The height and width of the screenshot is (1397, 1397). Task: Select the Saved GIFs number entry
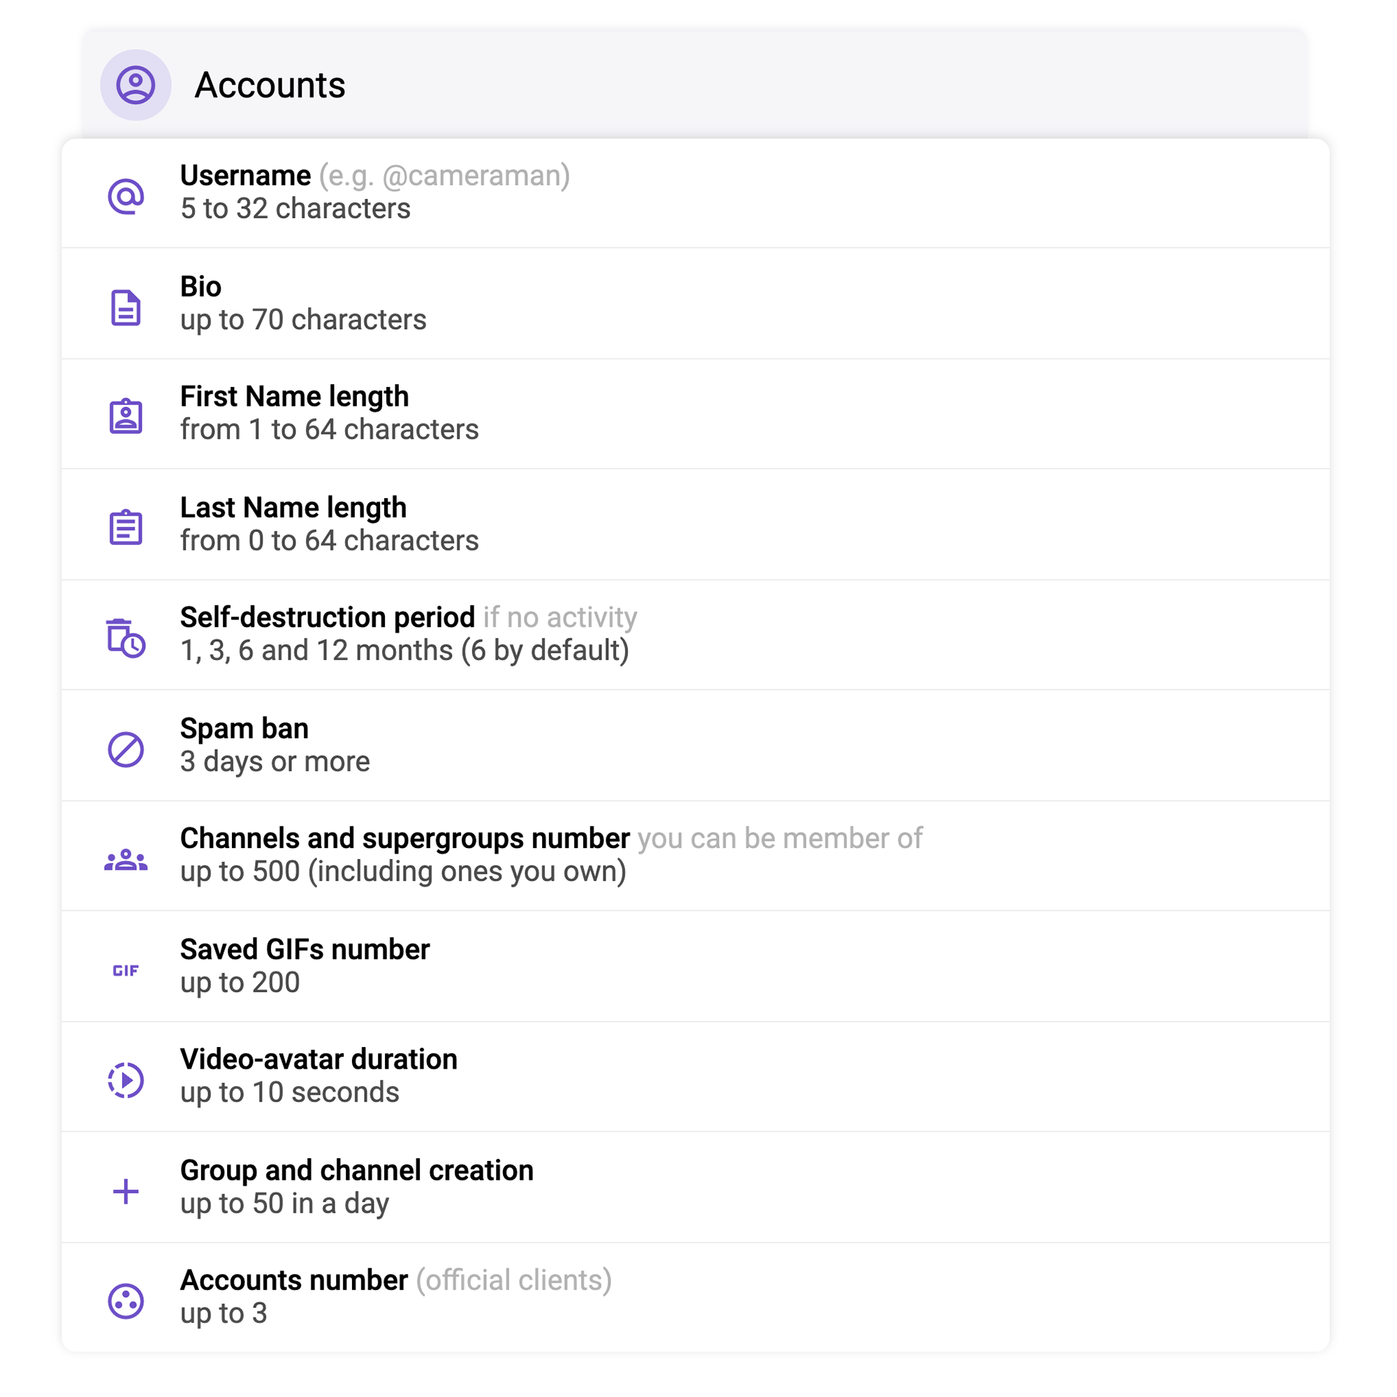(x=694, y=966)
